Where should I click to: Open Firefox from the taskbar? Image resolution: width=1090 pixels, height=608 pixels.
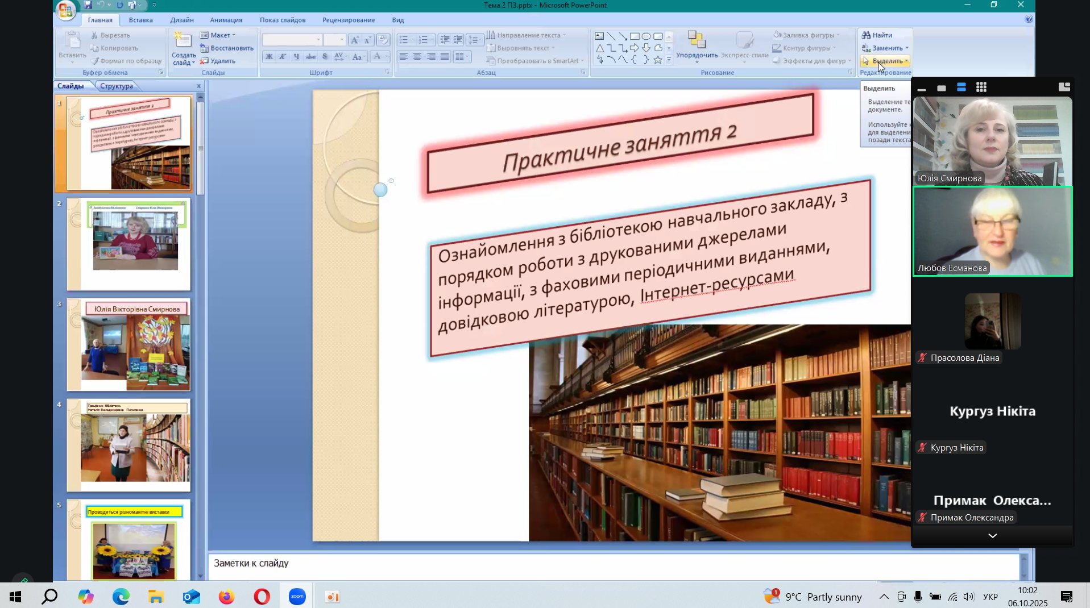coord(226,597)
